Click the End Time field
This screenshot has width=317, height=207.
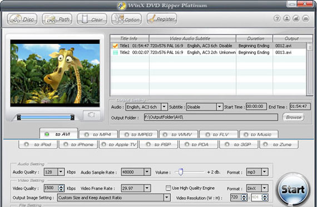coord(300,106)
